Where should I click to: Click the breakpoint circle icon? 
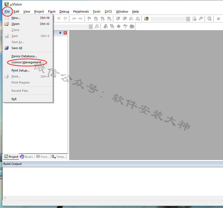(218, 19)
